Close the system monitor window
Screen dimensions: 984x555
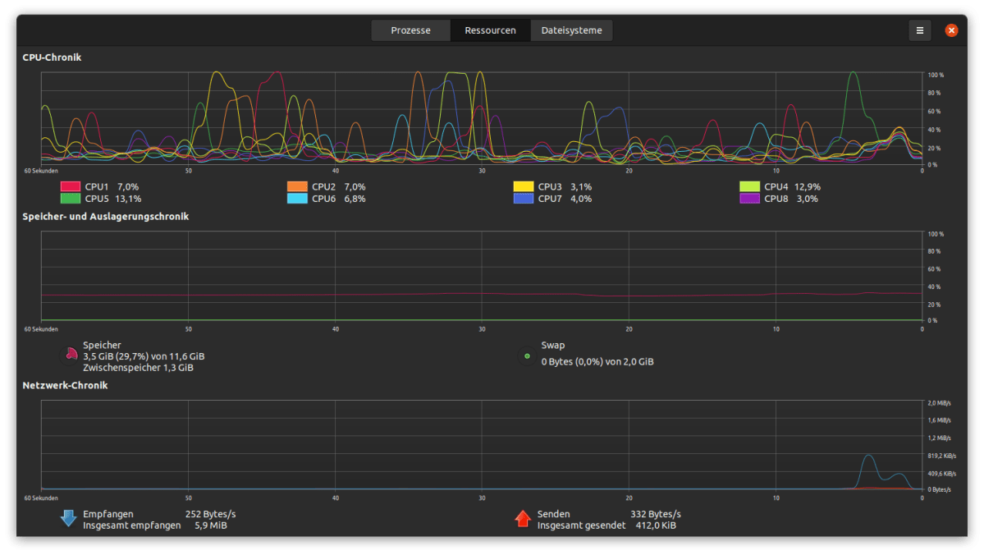951,30
